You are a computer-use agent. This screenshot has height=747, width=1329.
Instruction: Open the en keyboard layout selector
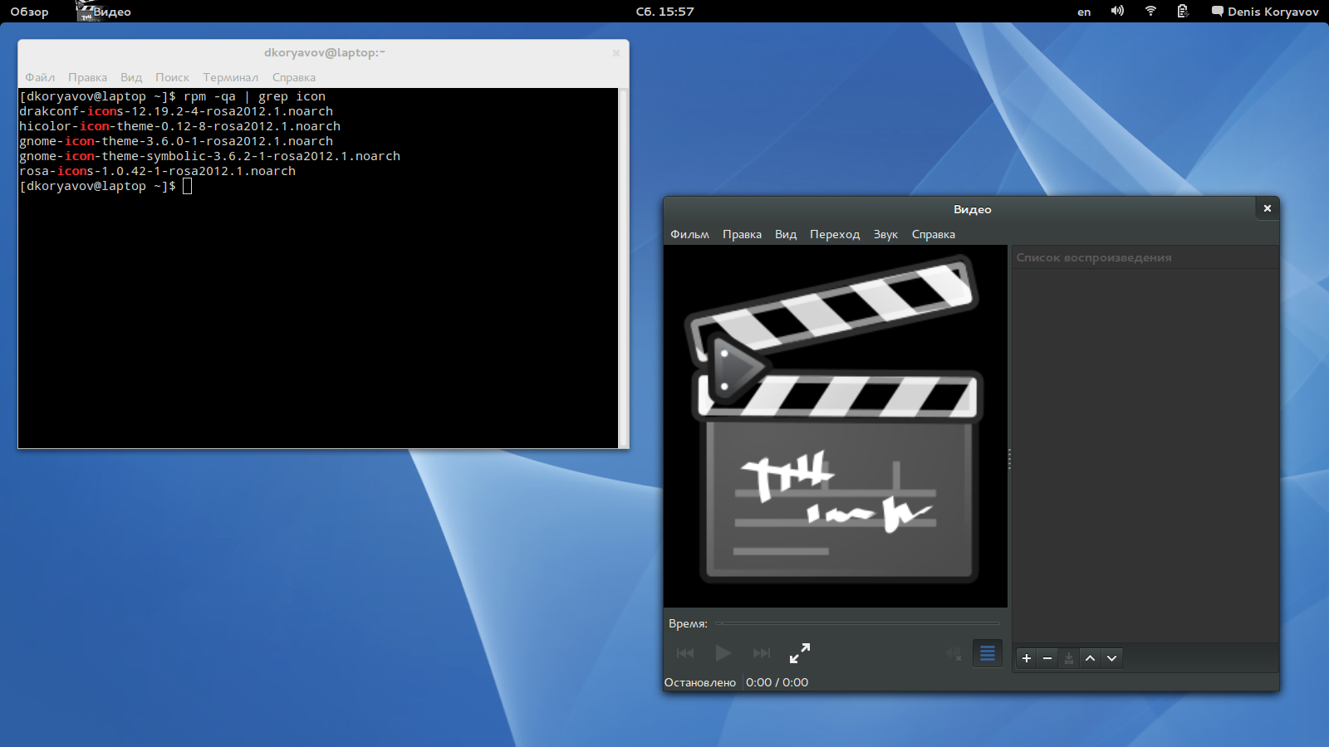pos(1084,12)
